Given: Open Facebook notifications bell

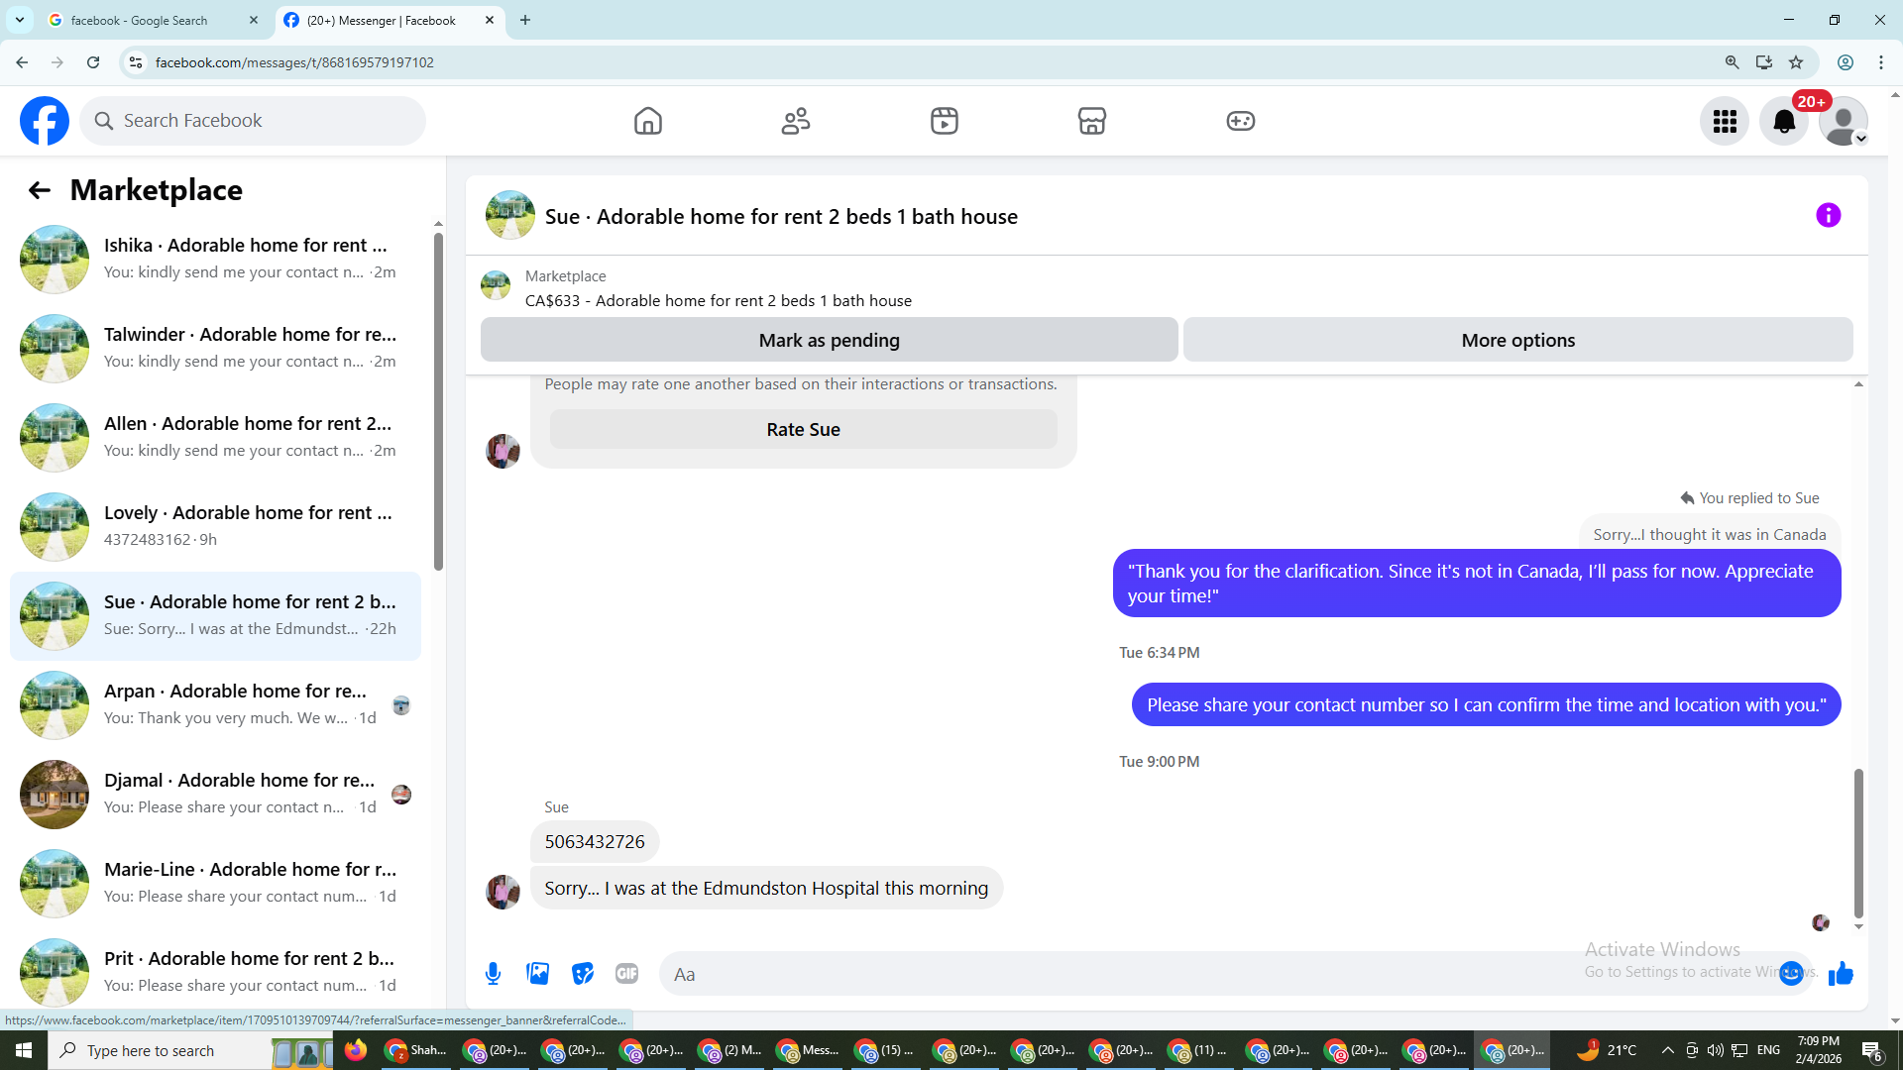Looking at the screenshot, I should pos(1783,121).
